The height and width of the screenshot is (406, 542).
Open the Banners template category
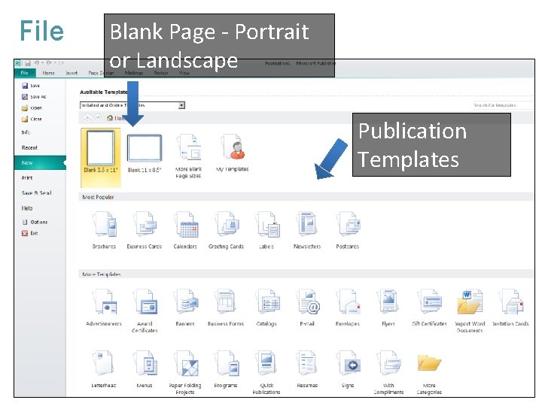pos(185,308)
